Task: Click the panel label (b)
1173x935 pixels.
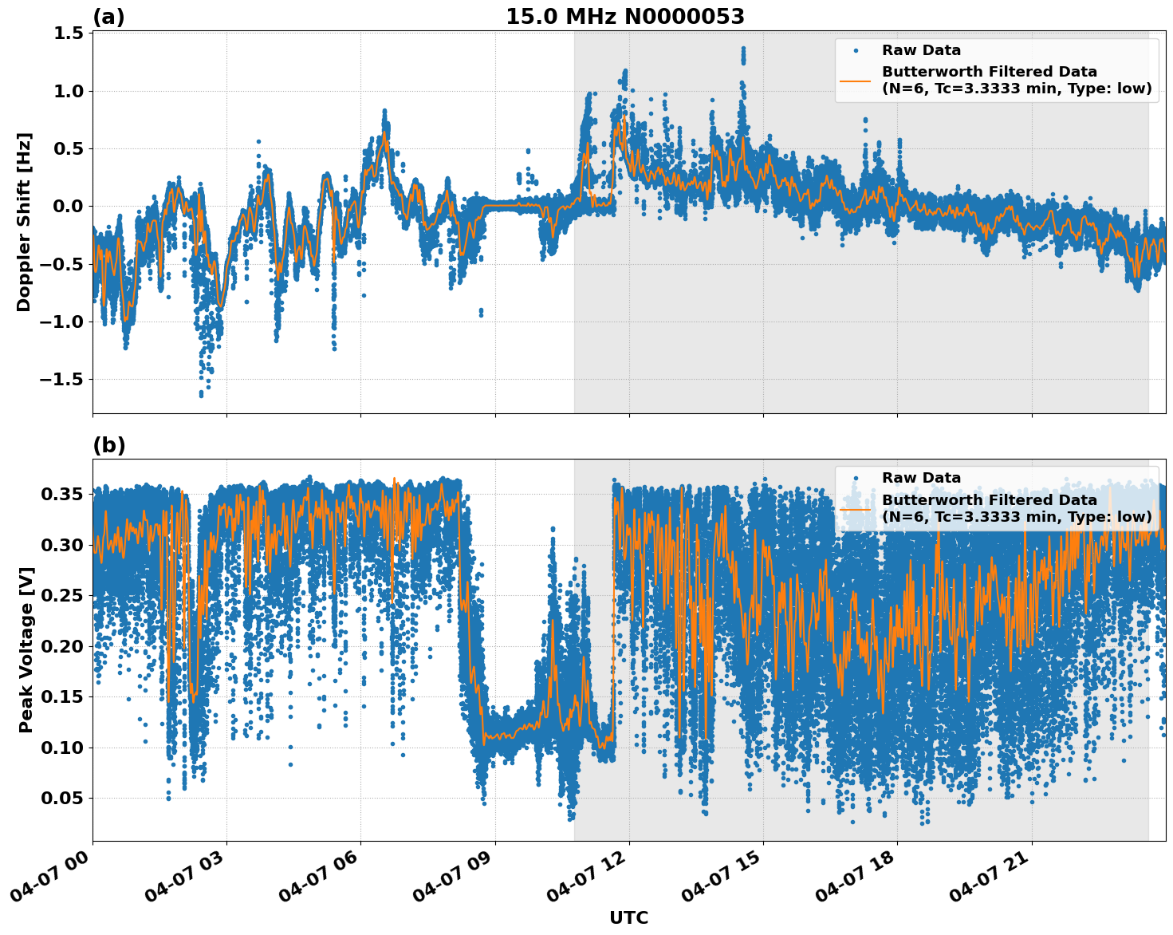Action: [x=109, y=445]
